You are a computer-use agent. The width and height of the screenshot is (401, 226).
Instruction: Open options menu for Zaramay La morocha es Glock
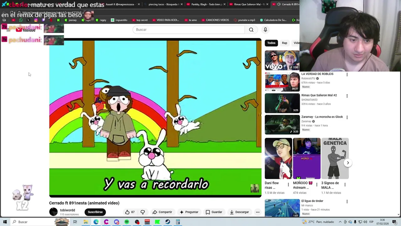347,117
